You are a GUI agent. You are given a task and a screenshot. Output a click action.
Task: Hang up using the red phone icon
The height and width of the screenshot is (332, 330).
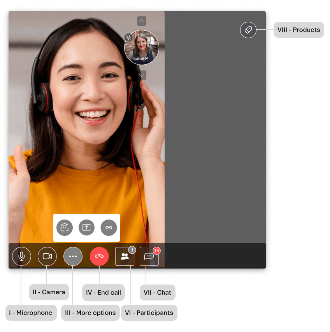pyautogui.click(x=99, y=256)
